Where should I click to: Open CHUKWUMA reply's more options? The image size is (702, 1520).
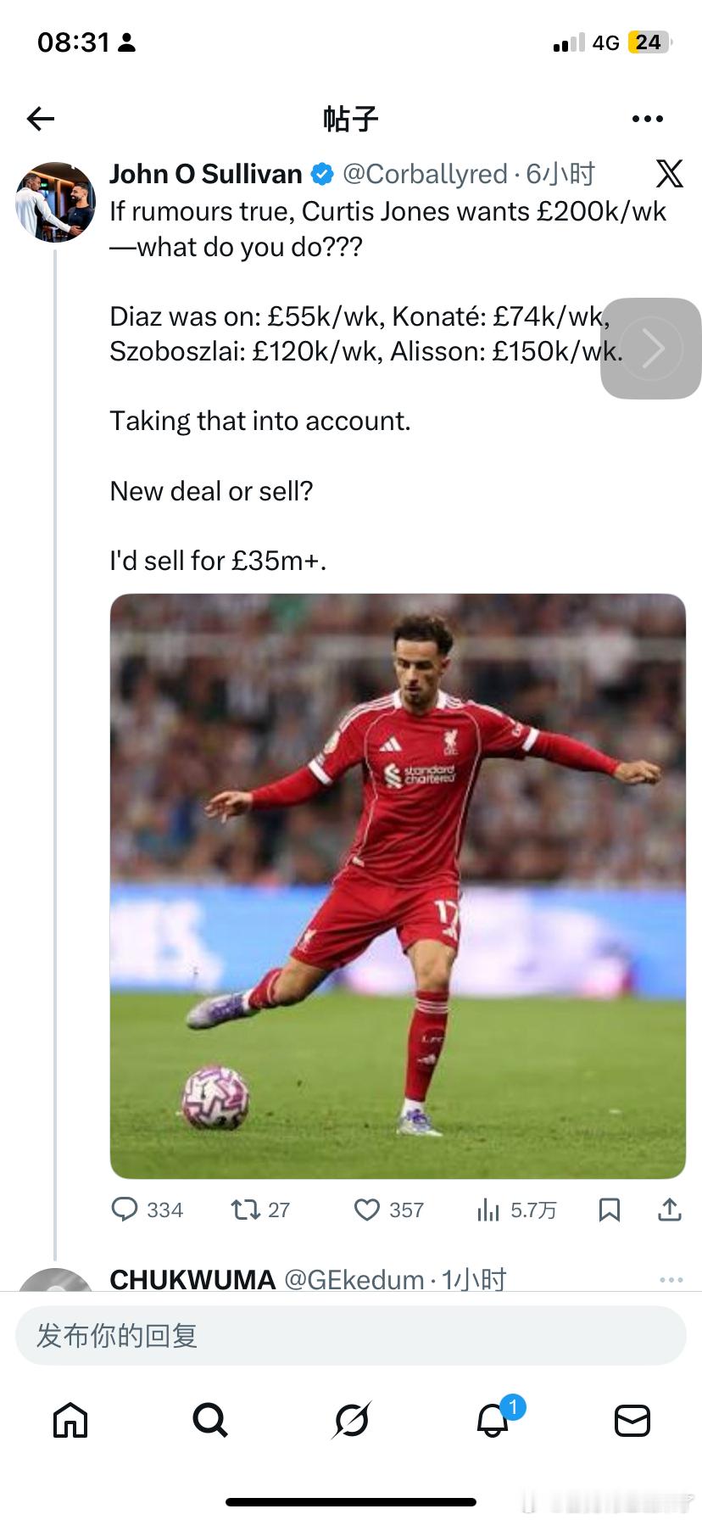(671, 1279)
